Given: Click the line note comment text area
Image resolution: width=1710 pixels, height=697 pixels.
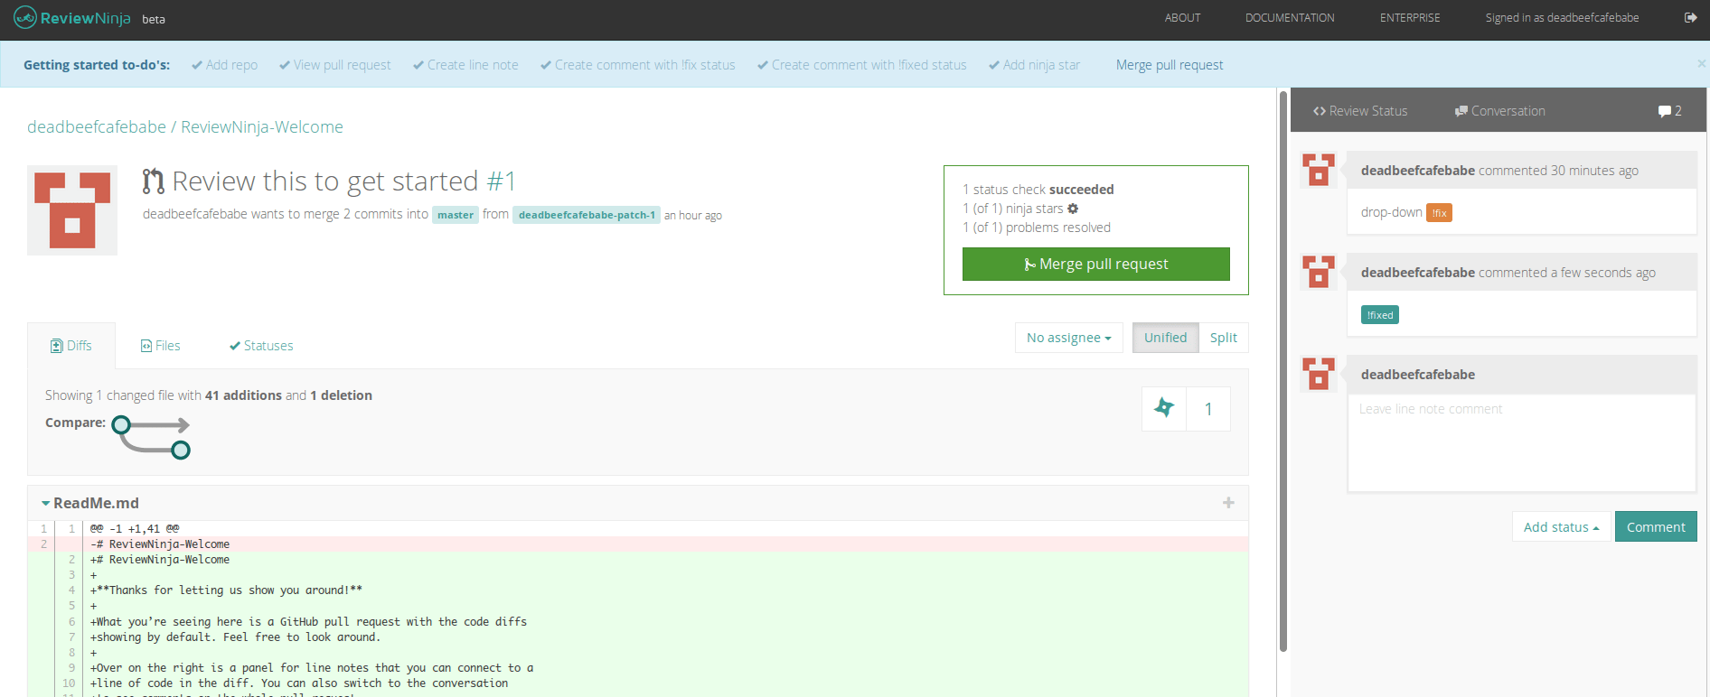Looking at the screenshot, I should (1521, 442).
